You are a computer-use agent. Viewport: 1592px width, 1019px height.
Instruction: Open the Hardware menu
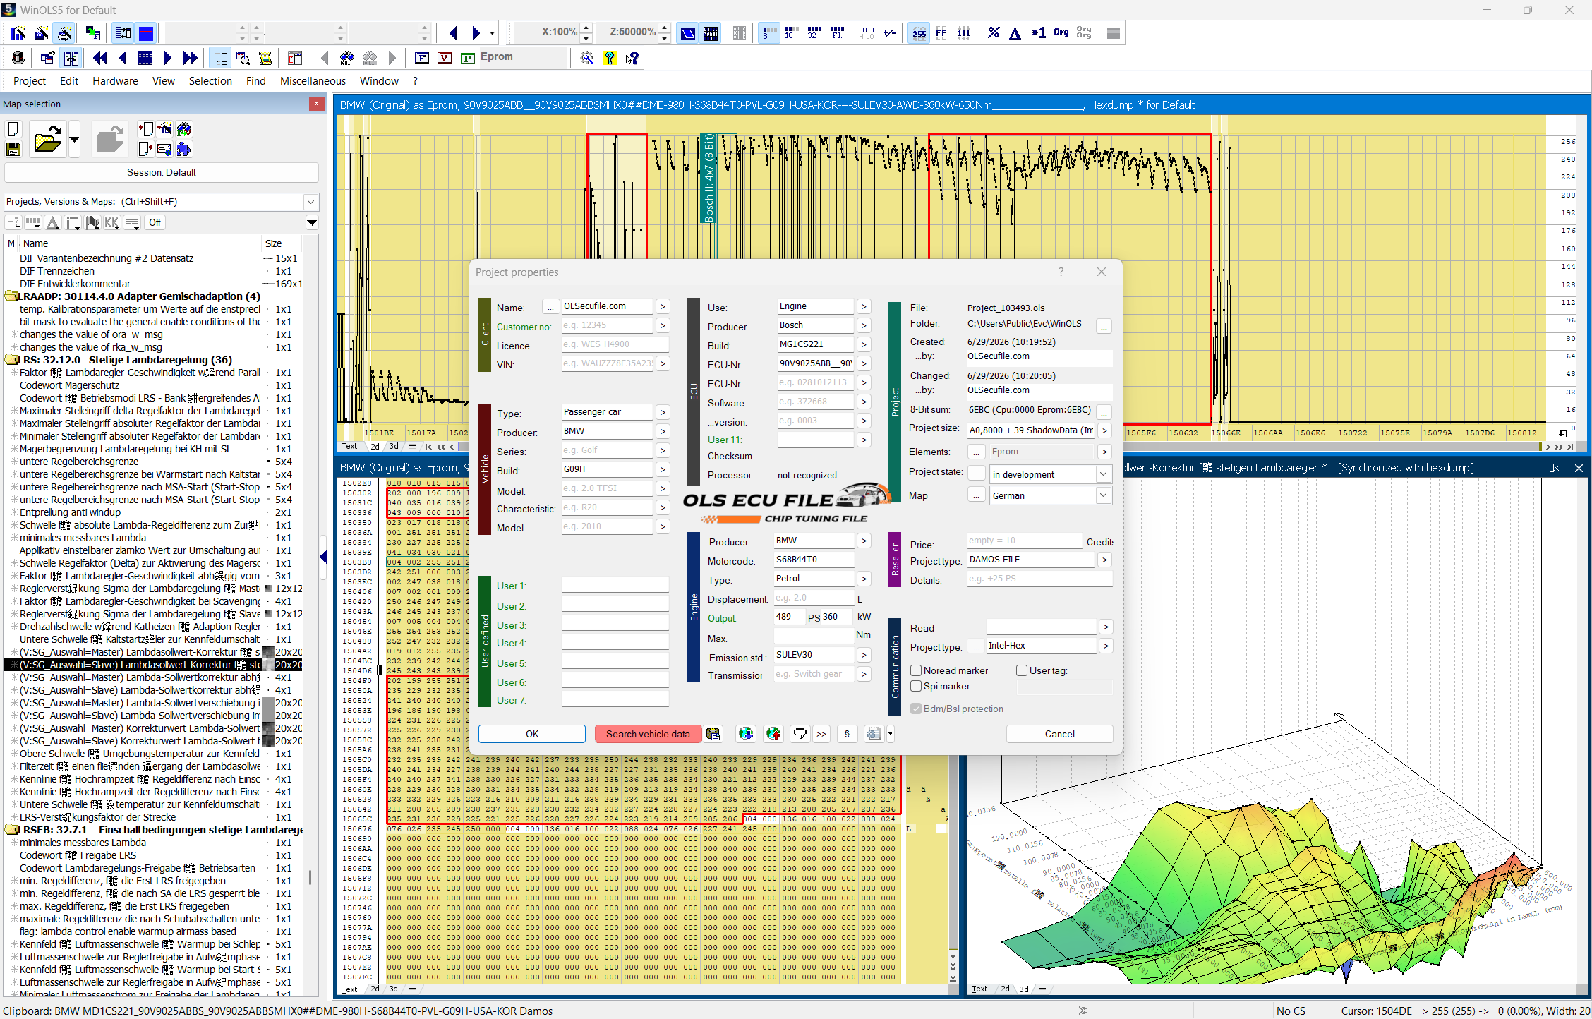click(x=115, y=81)
